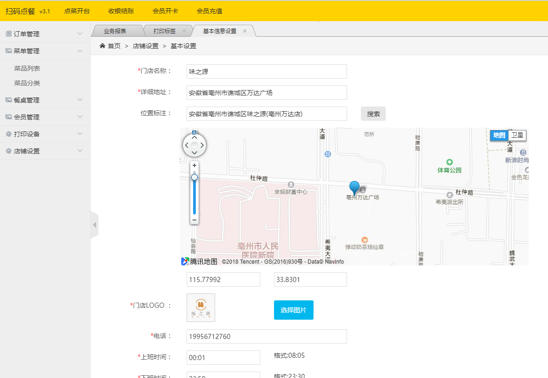The image size is (548, 378).
Task: Click the 搜索 button
Action: click(373, 114)
